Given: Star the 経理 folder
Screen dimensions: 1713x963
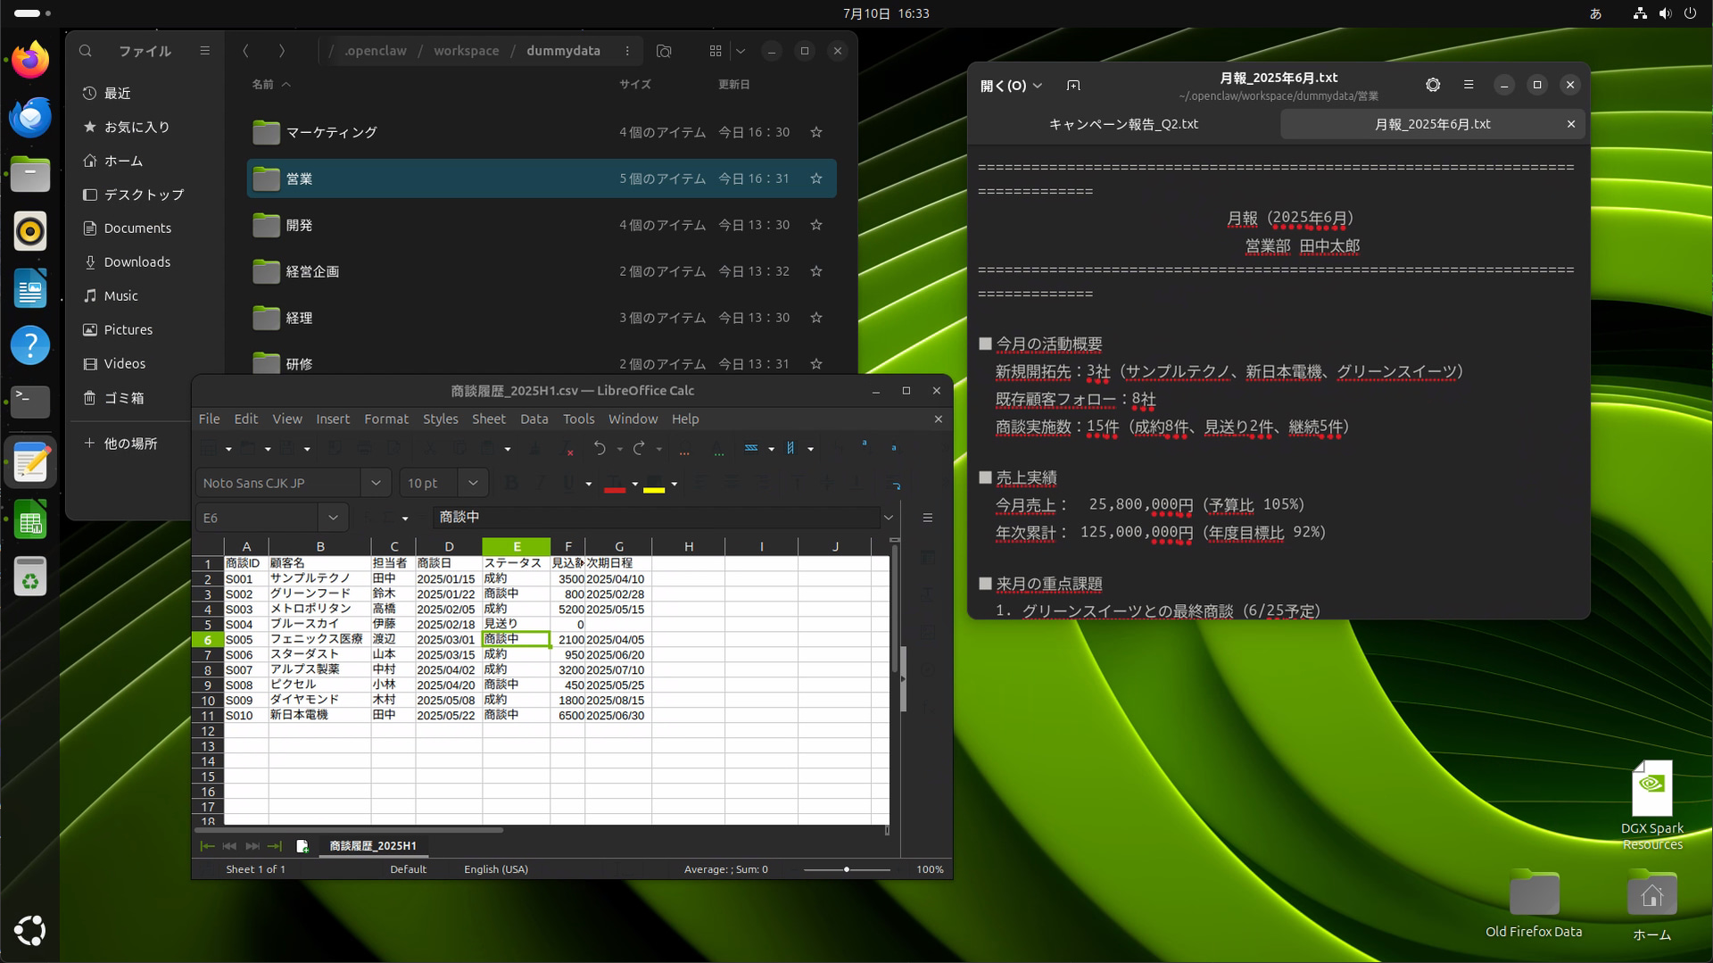Looking at the screenshot, I should pos(815,318).
